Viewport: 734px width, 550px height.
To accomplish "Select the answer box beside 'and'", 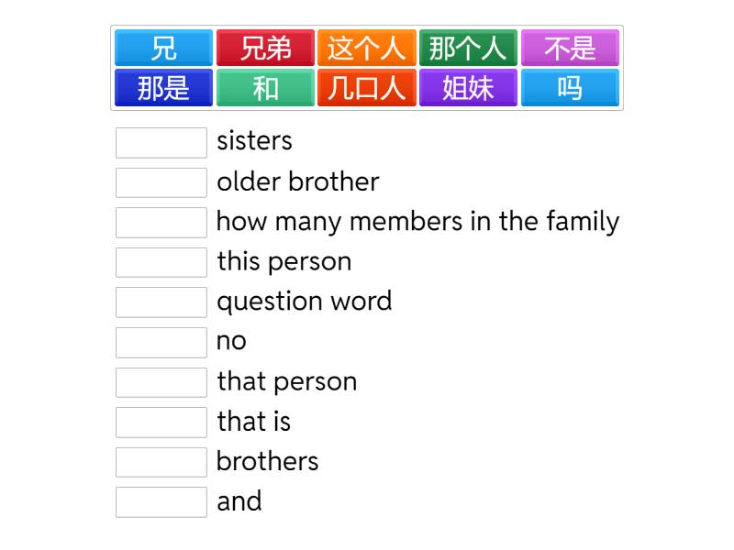I will 161,501.
